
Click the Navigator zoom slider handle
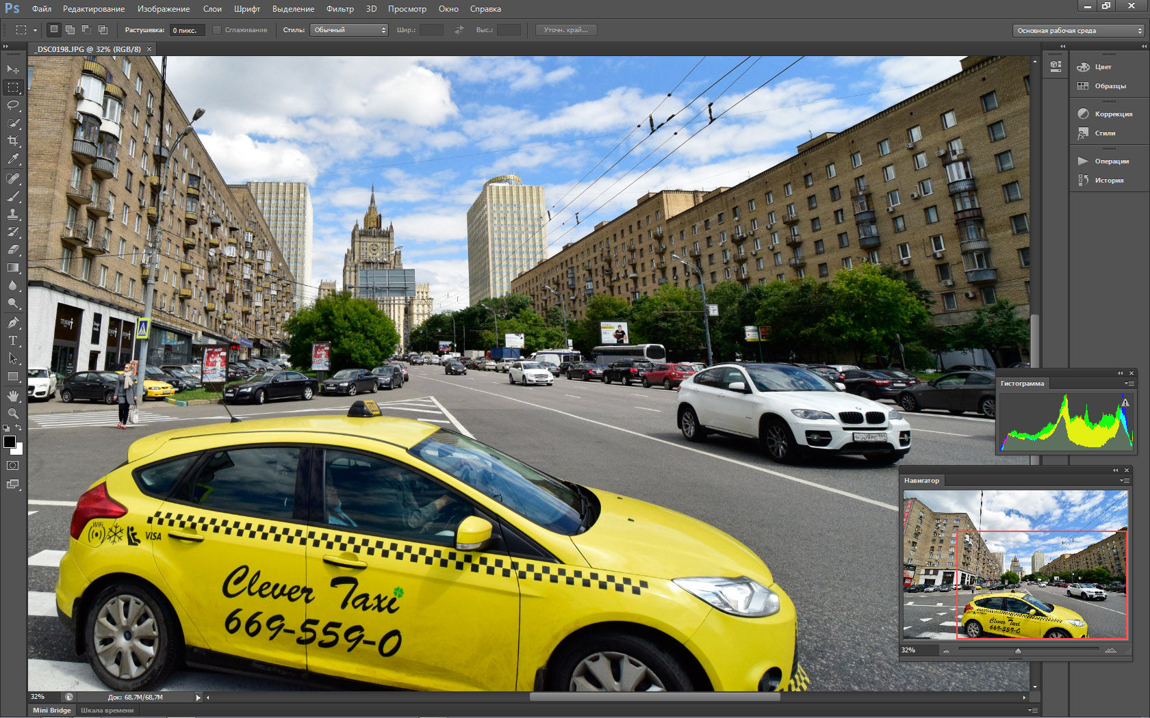pyautogui.click(x=1018, y=651)
